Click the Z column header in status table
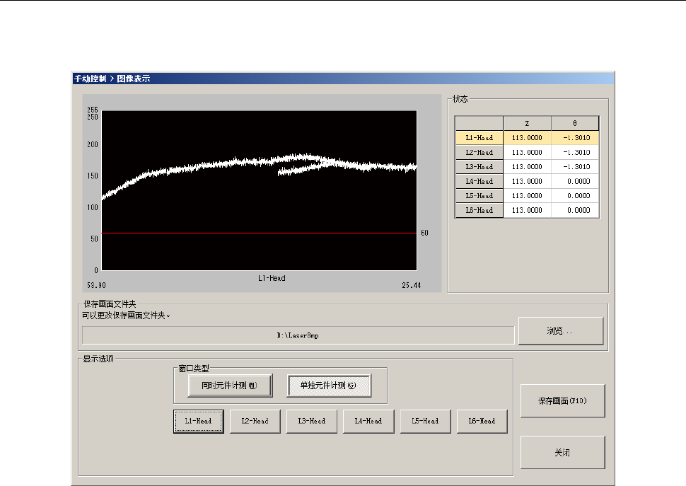This screenshot has width=686, height=486. point(527,123)
